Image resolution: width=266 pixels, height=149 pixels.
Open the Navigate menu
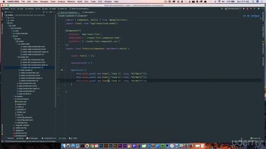point(44,2)
